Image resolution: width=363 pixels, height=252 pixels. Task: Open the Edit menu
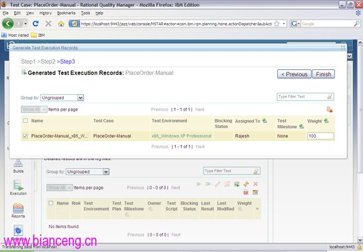(17, 13)
